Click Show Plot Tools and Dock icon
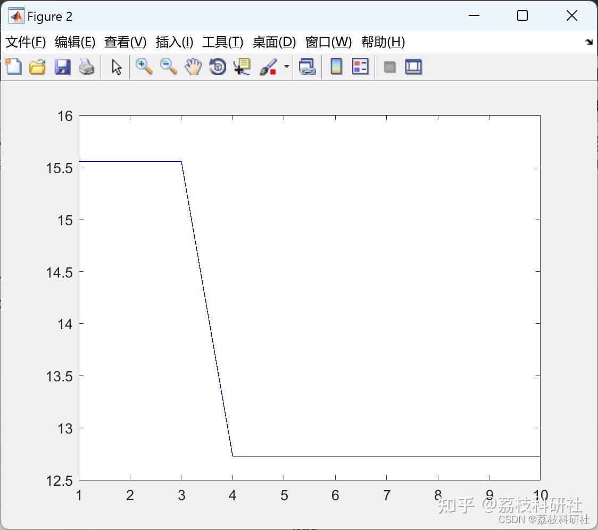Viewport: 598px width, 530px height. tap(413, 67)
